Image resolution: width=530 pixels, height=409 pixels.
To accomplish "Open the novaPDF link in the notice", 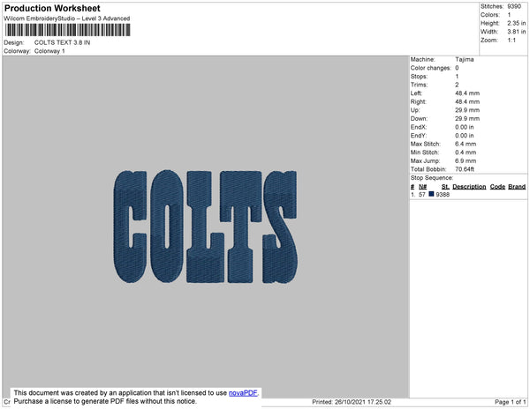I will click(x=243, y=393).
